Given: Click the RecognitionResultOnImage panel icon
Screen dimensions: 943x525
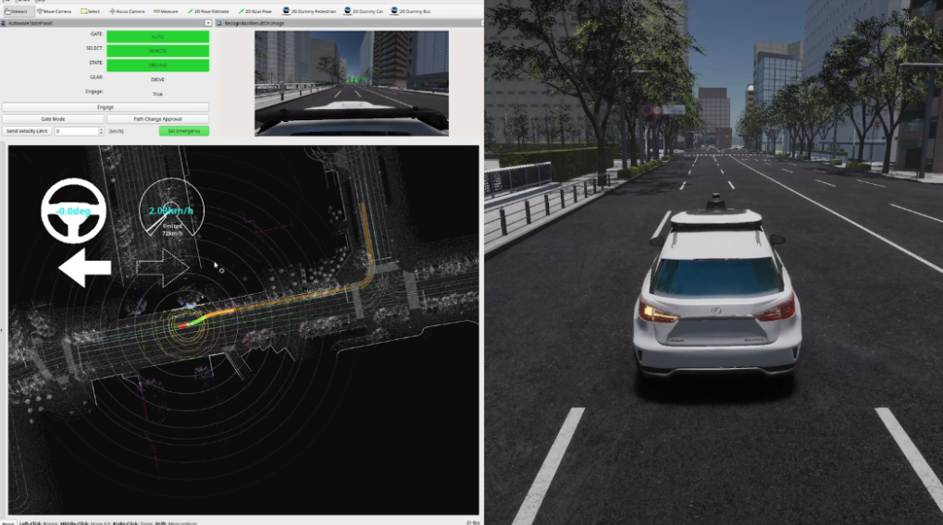Looking at the screenshot, I should pos(219,23).
